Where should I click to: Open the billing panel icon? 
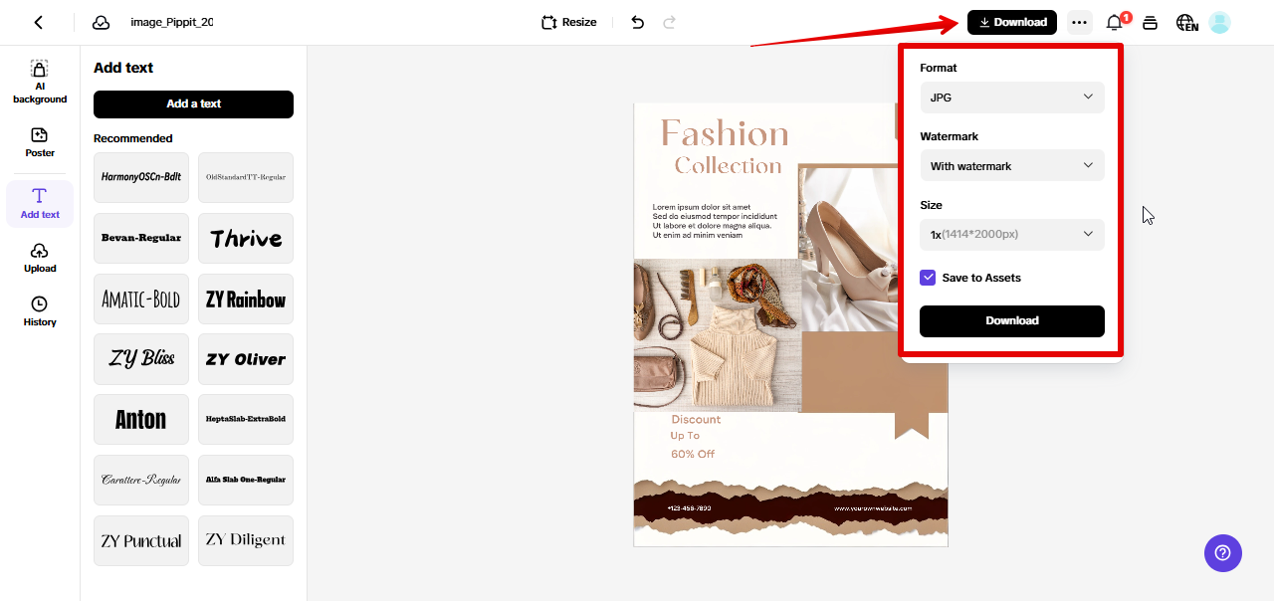pyautogui.click(x=1150, y=21)
